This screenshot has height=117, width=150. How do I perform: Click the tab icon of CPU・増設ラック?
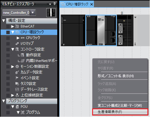63,4
